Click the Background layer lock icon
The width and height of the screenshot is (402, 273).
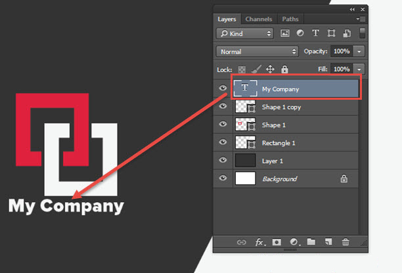(344, 178)
